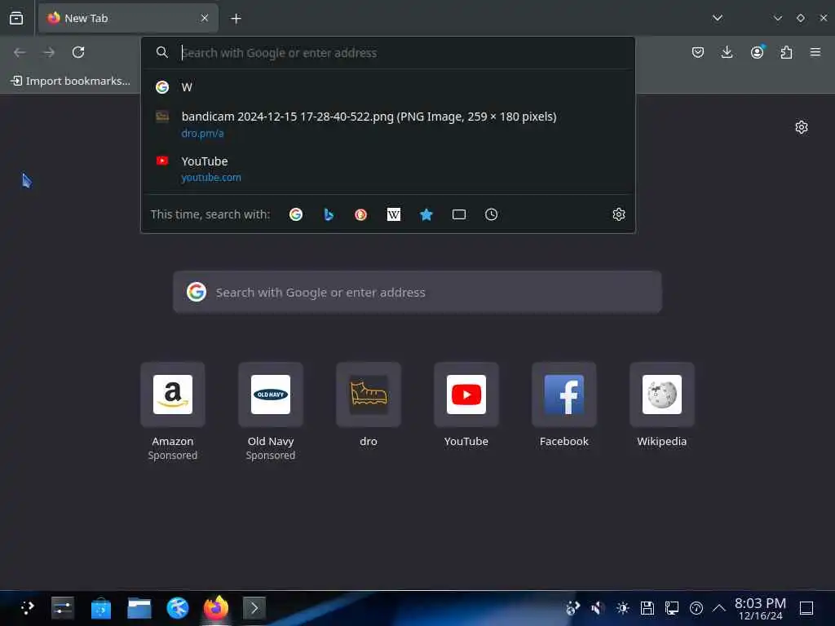This screenshot has width=835, height=626.
Task: Personalize new tab with gear icon
Action: click(802, 127)
